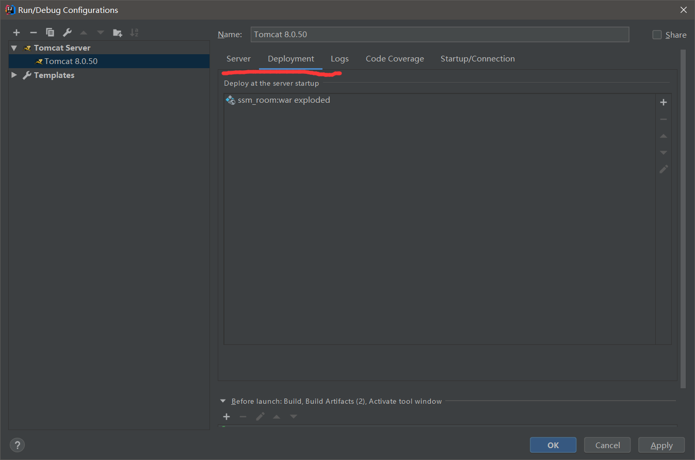
Task: Move deployment artifact down
Action: pyautogui.click(x=664, y=152)
